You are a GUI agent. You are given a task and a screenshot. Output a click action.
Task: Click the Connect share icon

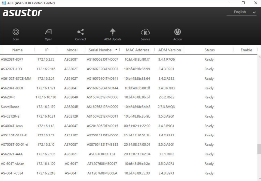[81, 32]
